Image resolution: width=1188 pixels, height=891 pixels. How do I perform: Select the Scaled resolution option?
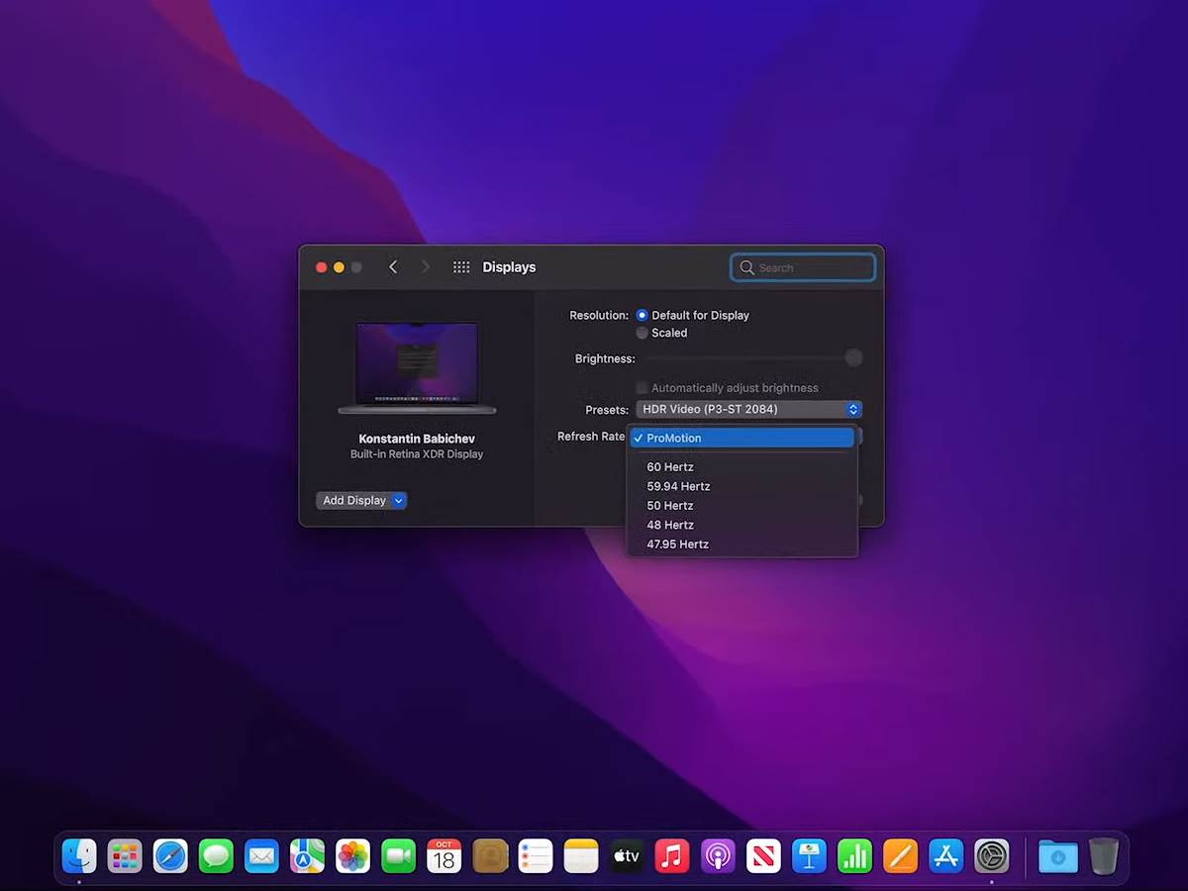(x=642, y=333)
